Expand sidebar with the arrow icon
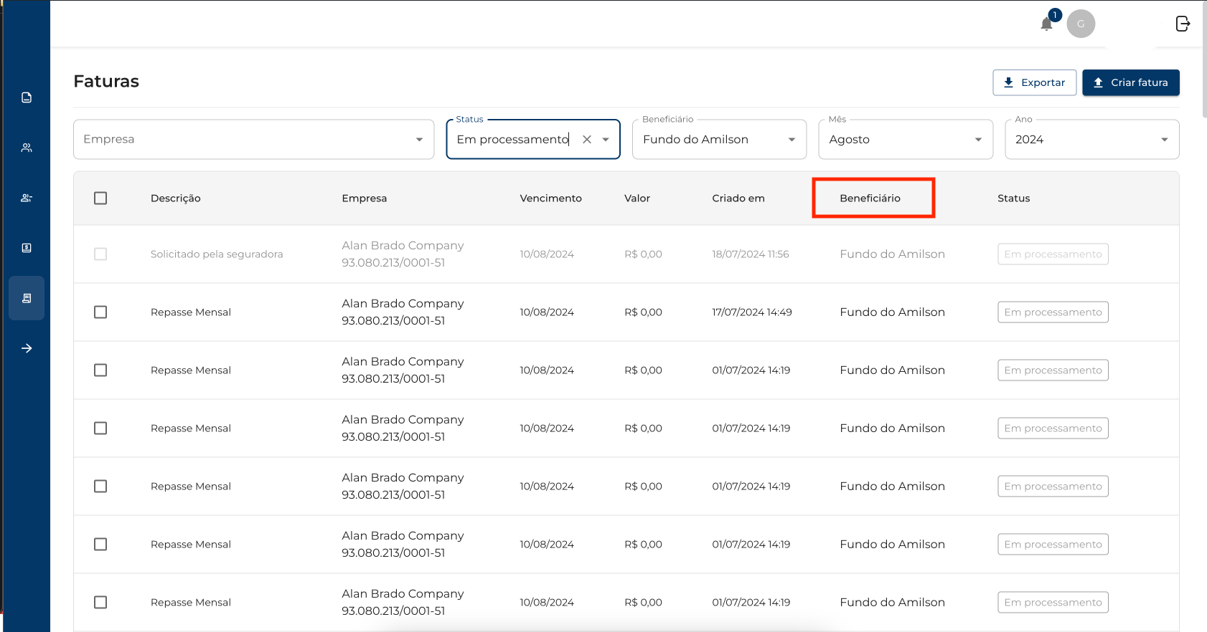This screenshot has width=1207, height=632. coord(27,348)
